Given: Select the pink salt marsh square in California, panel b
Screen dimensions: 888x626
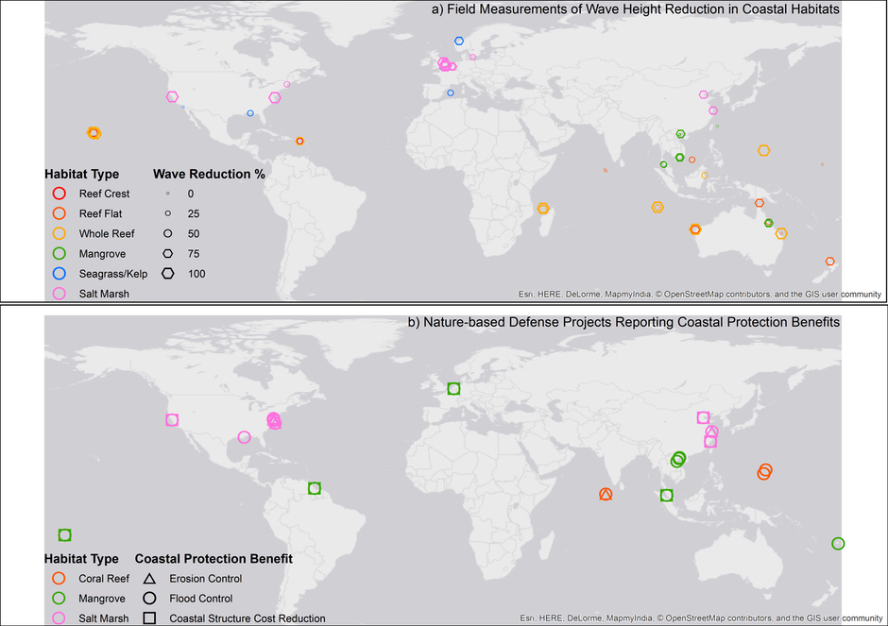Looking at the screenshot, I should tap(172, 420).
